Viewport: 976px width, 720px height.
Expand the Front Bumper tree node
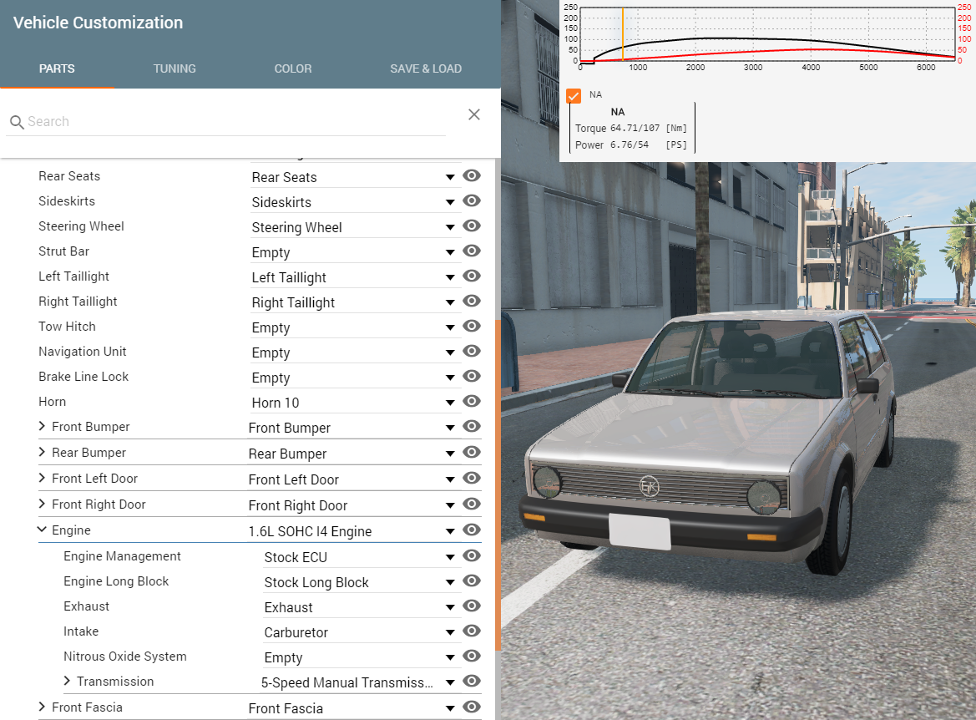(42, 426)
